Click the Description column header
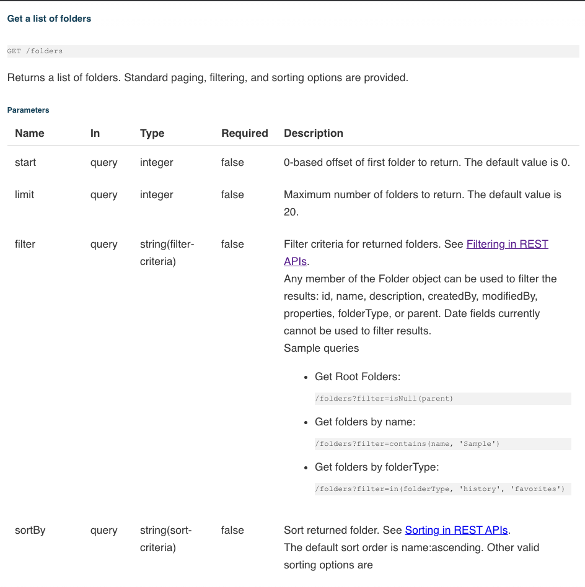 click(x=313, y=133)
